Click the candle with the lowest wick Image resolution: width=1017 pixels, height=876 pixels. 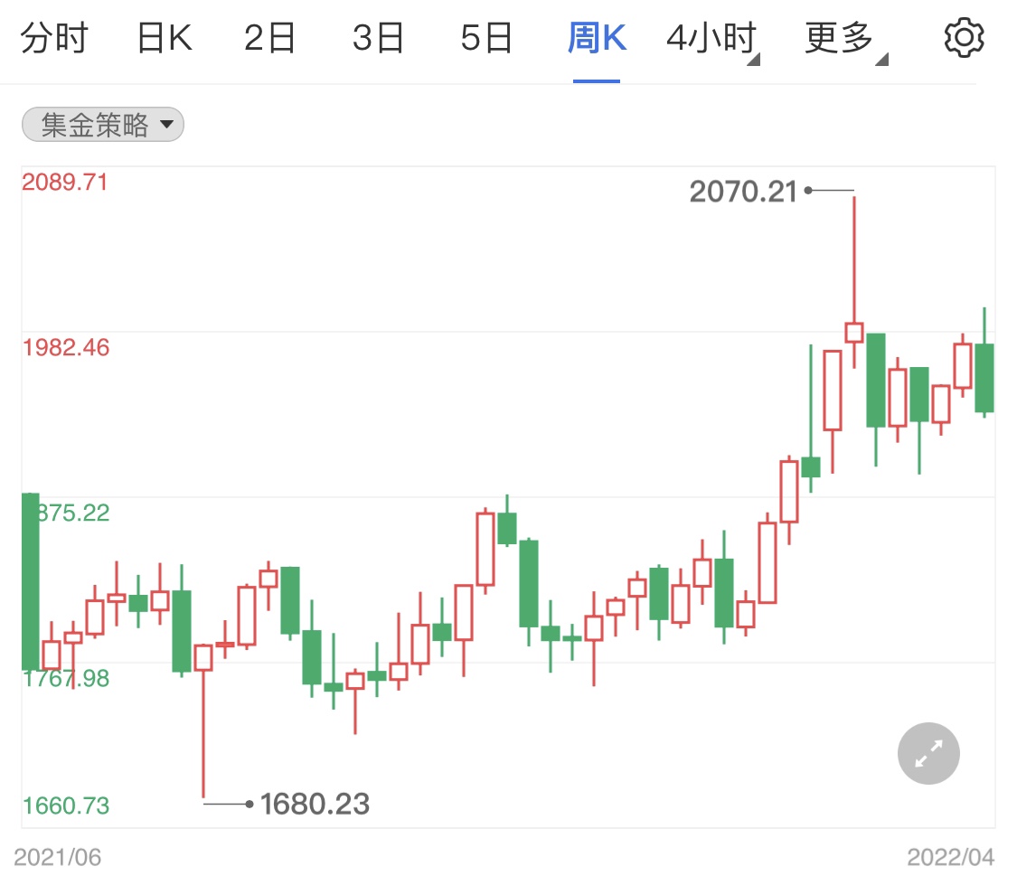[203, 657]
